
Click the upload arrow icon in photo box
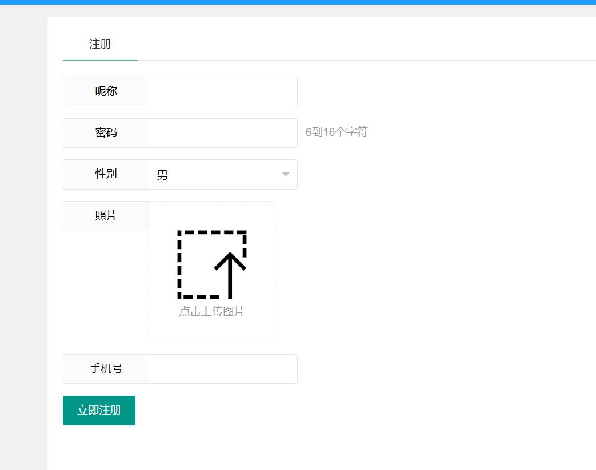pos(230,274)
